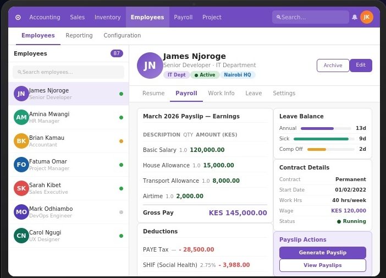Image resolution: width=386 pixels, height=278 pixels.
Task: Click James Njoroge's large JN profile avatar
Action: [150, 66]
